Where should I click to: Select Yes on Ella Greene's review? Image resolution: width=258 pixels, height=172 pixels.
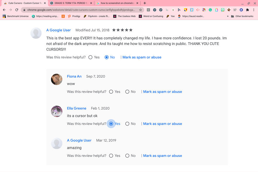coord(111,124)
